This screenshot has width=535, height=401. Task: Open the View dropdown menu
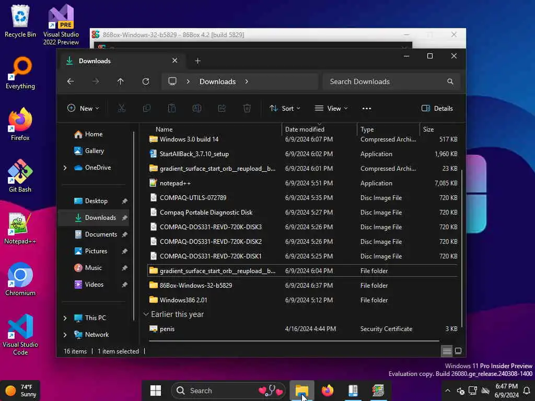click(331, 109)
